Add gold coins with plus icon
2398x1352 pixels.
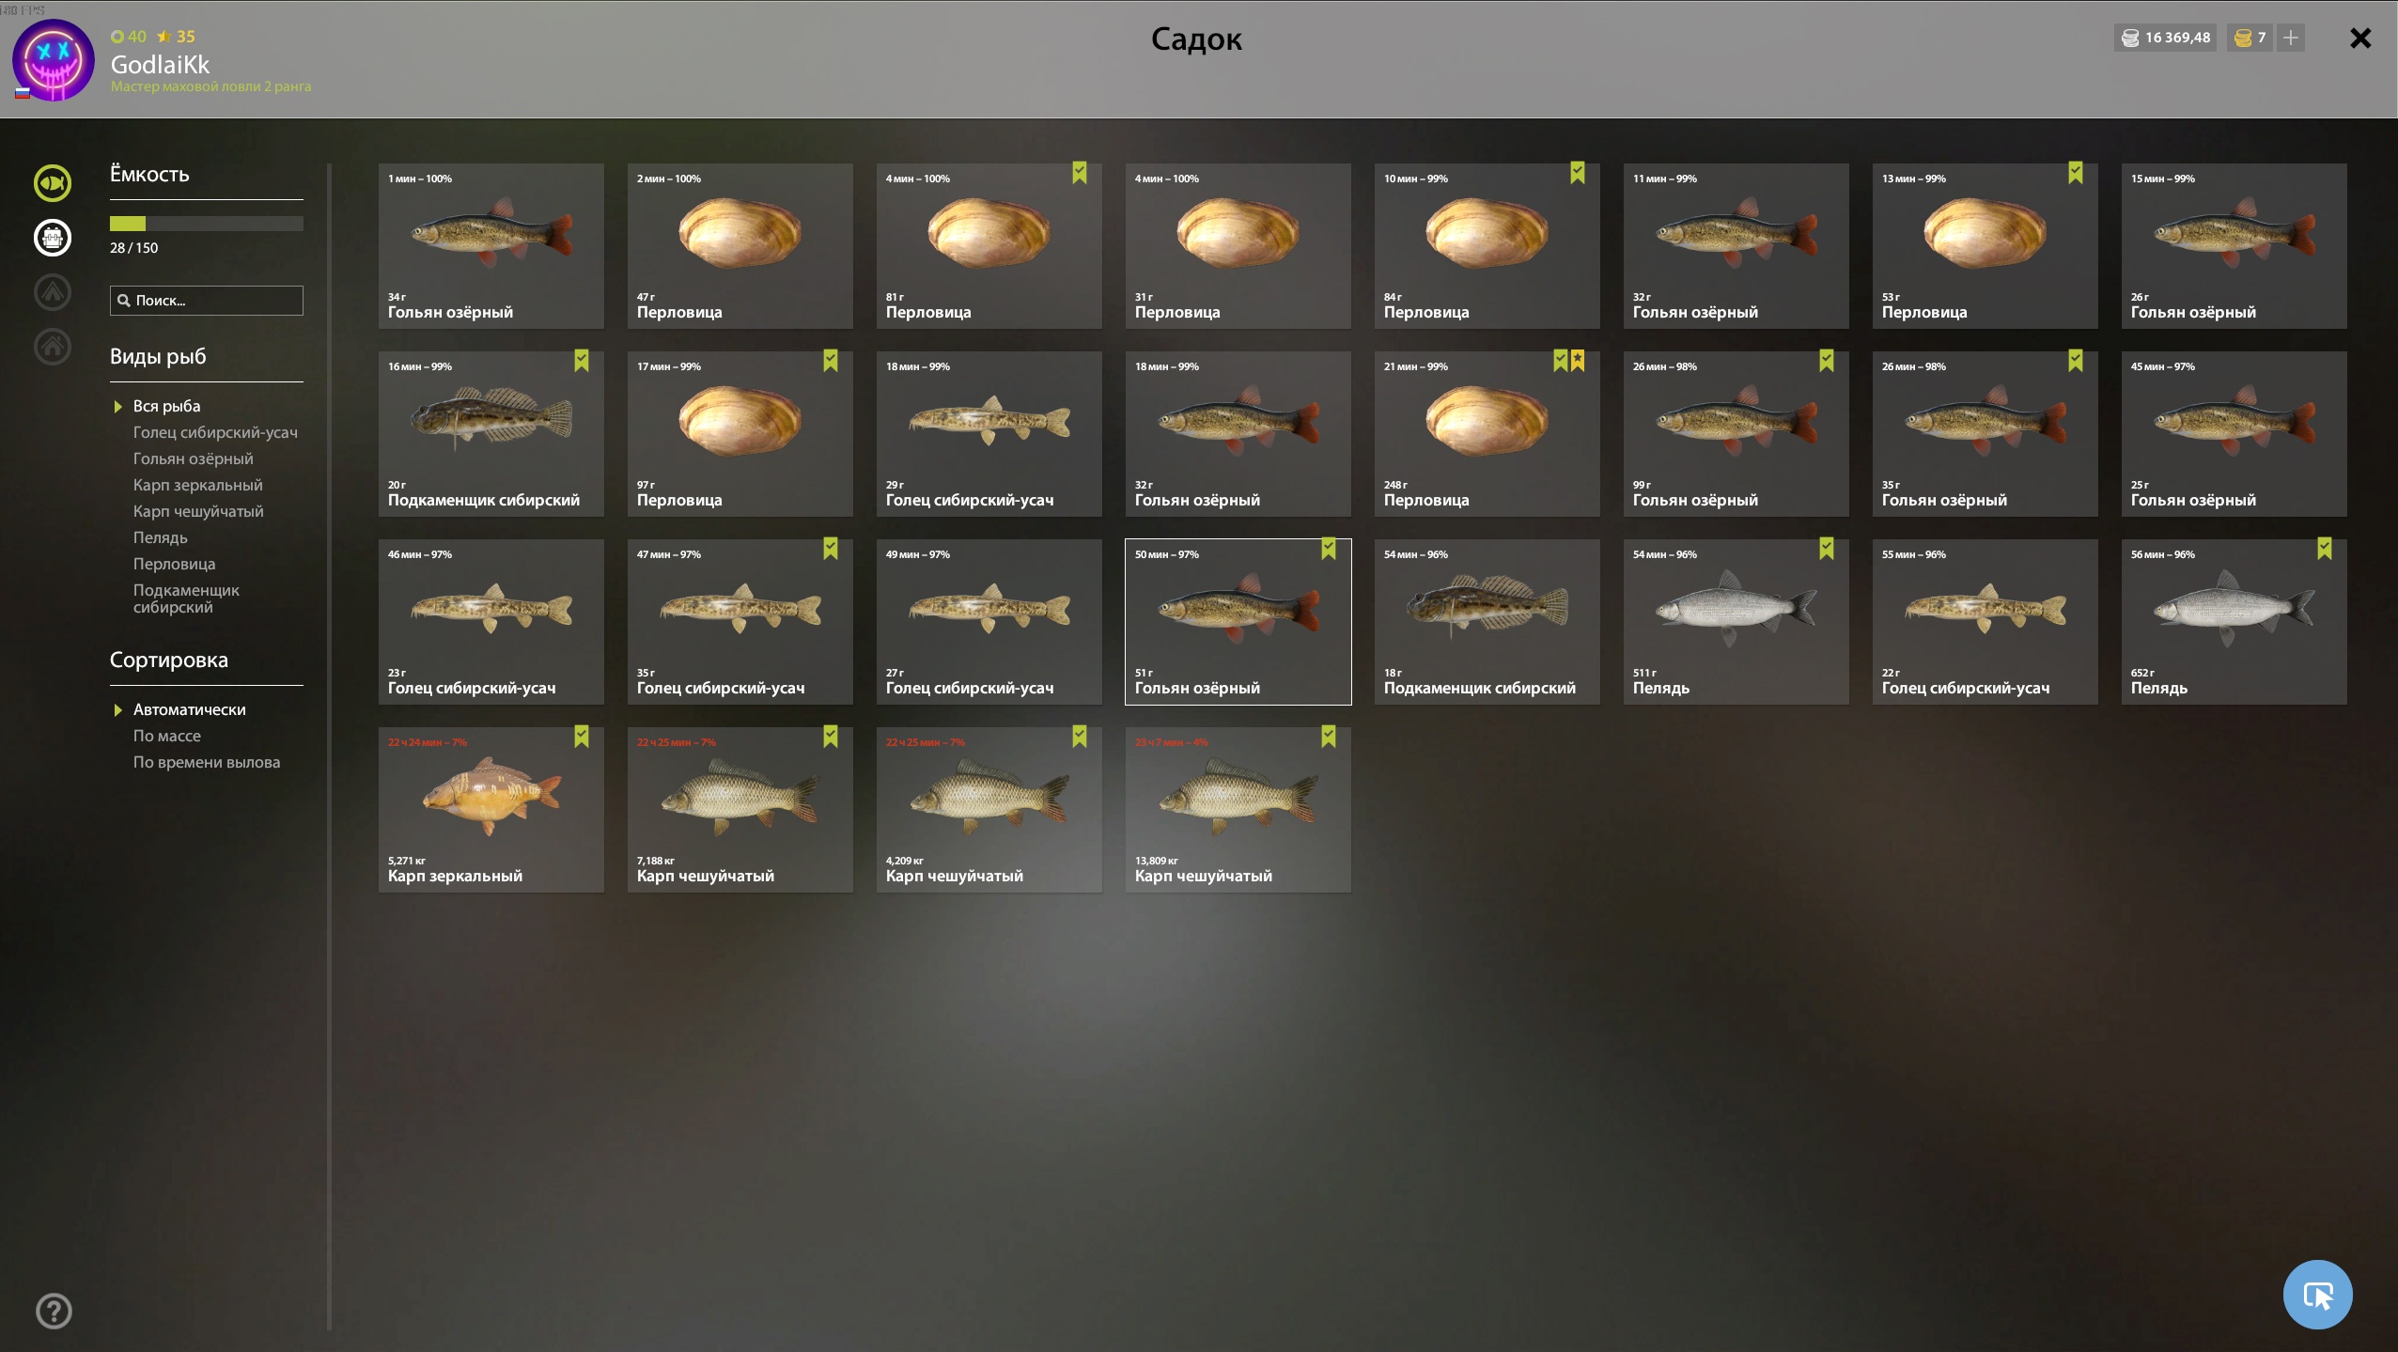2291,38
